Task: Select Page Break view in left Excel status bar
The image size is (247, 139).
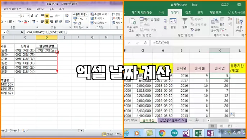Action: [x=112, y=134]
